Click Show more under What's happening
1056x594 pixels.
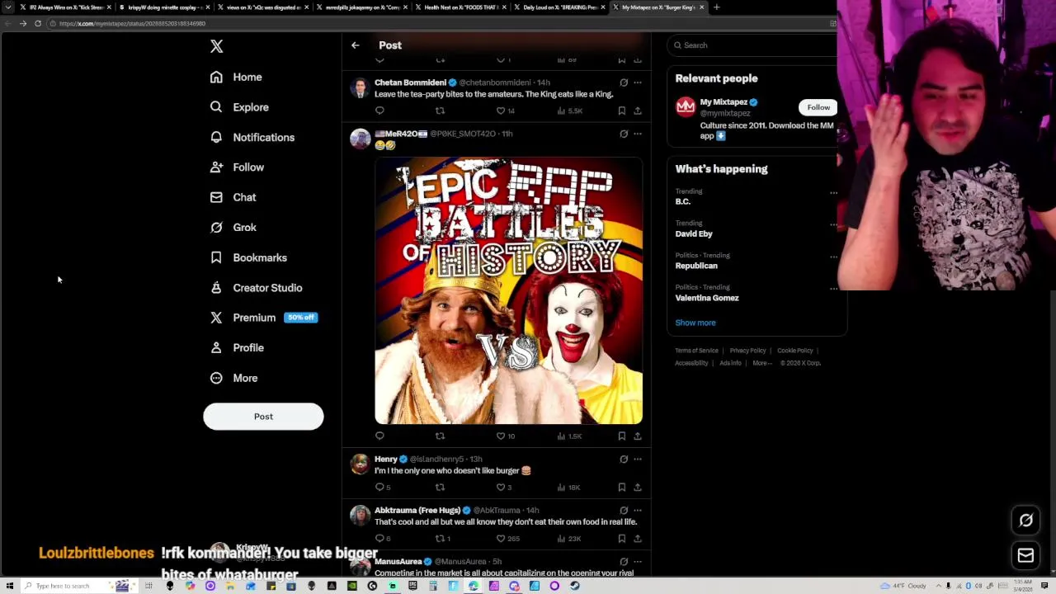pyautogui.click(x=695, y=323)
